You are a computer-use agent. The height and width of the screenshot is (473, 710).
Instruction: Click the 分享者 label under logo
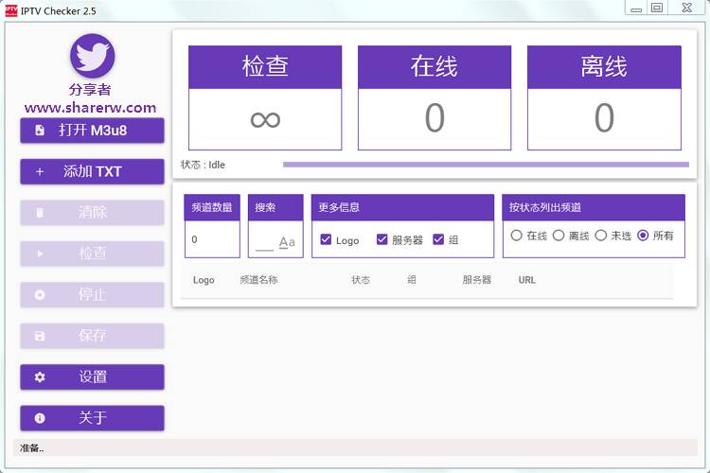click(x=90, y=90)
